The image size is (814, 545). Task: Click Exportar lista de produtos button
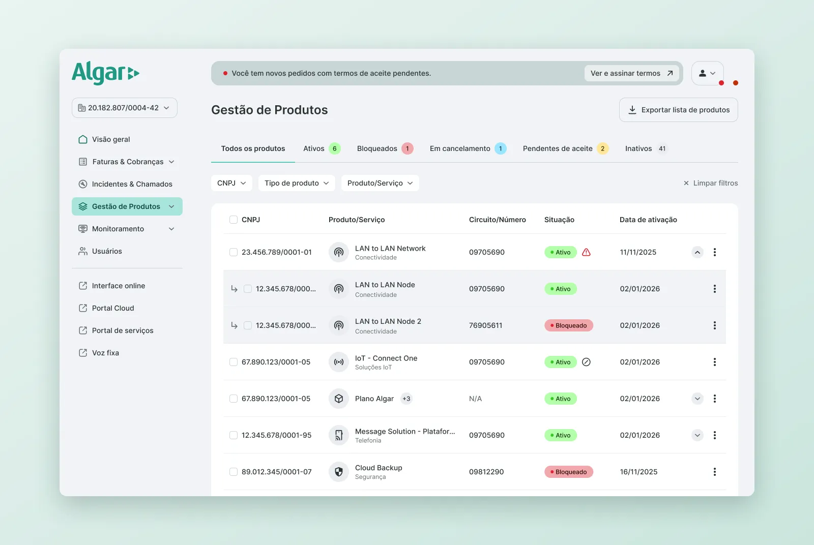679,110
